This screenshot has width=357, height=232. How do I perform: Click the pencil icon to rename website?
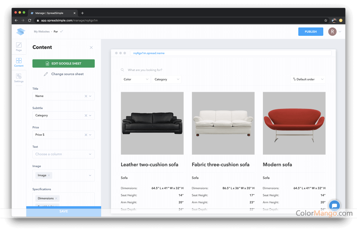[x=61, y=32]
